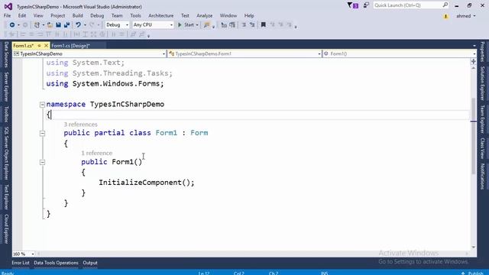The image size is (489, 275).
Task: Click the 3 references CodeLens link
Action: [x=80, y=125]
